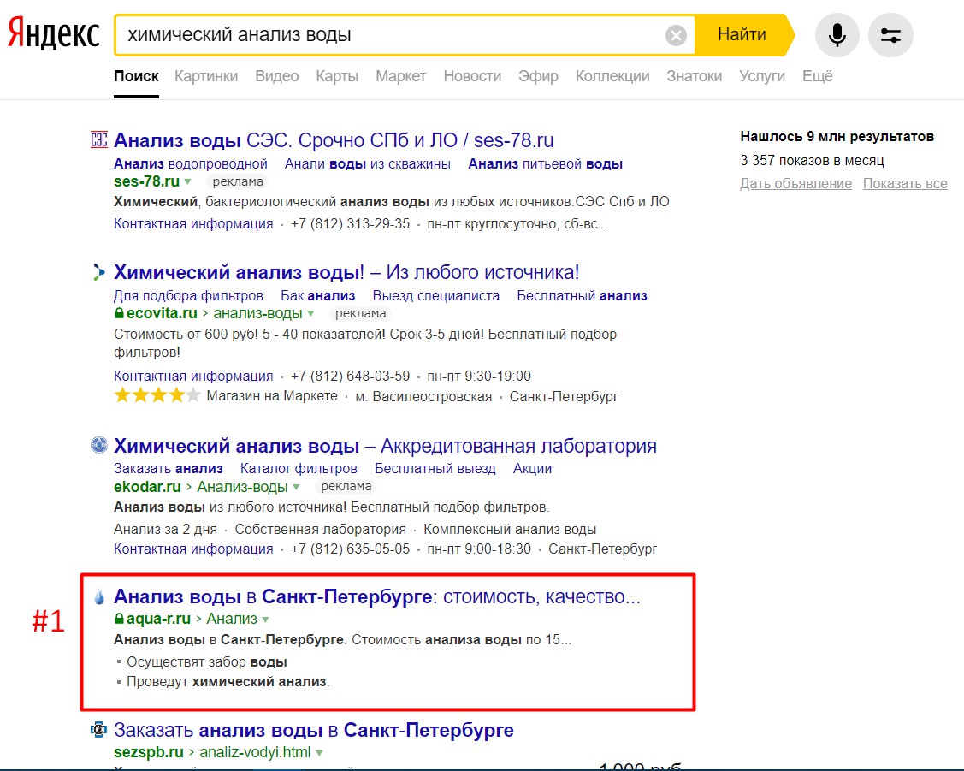Switch to the Картинки tab

(206, 76)
